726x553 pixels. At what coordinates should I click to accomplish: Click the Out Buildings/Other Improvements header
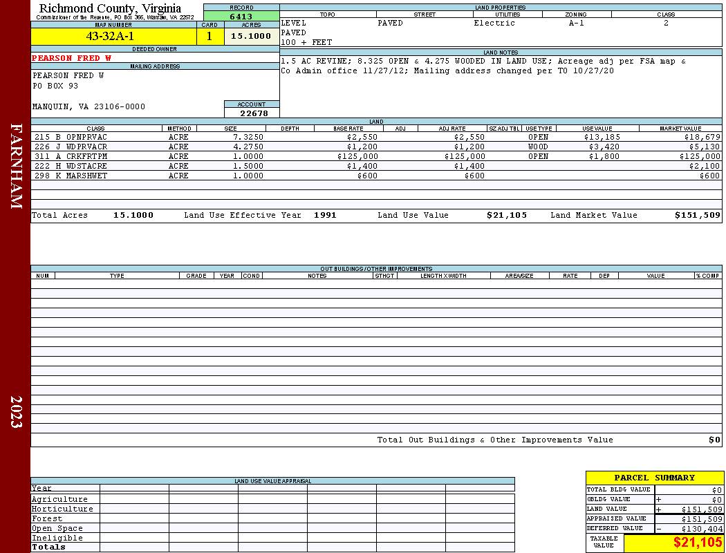(x=376, y=268)
